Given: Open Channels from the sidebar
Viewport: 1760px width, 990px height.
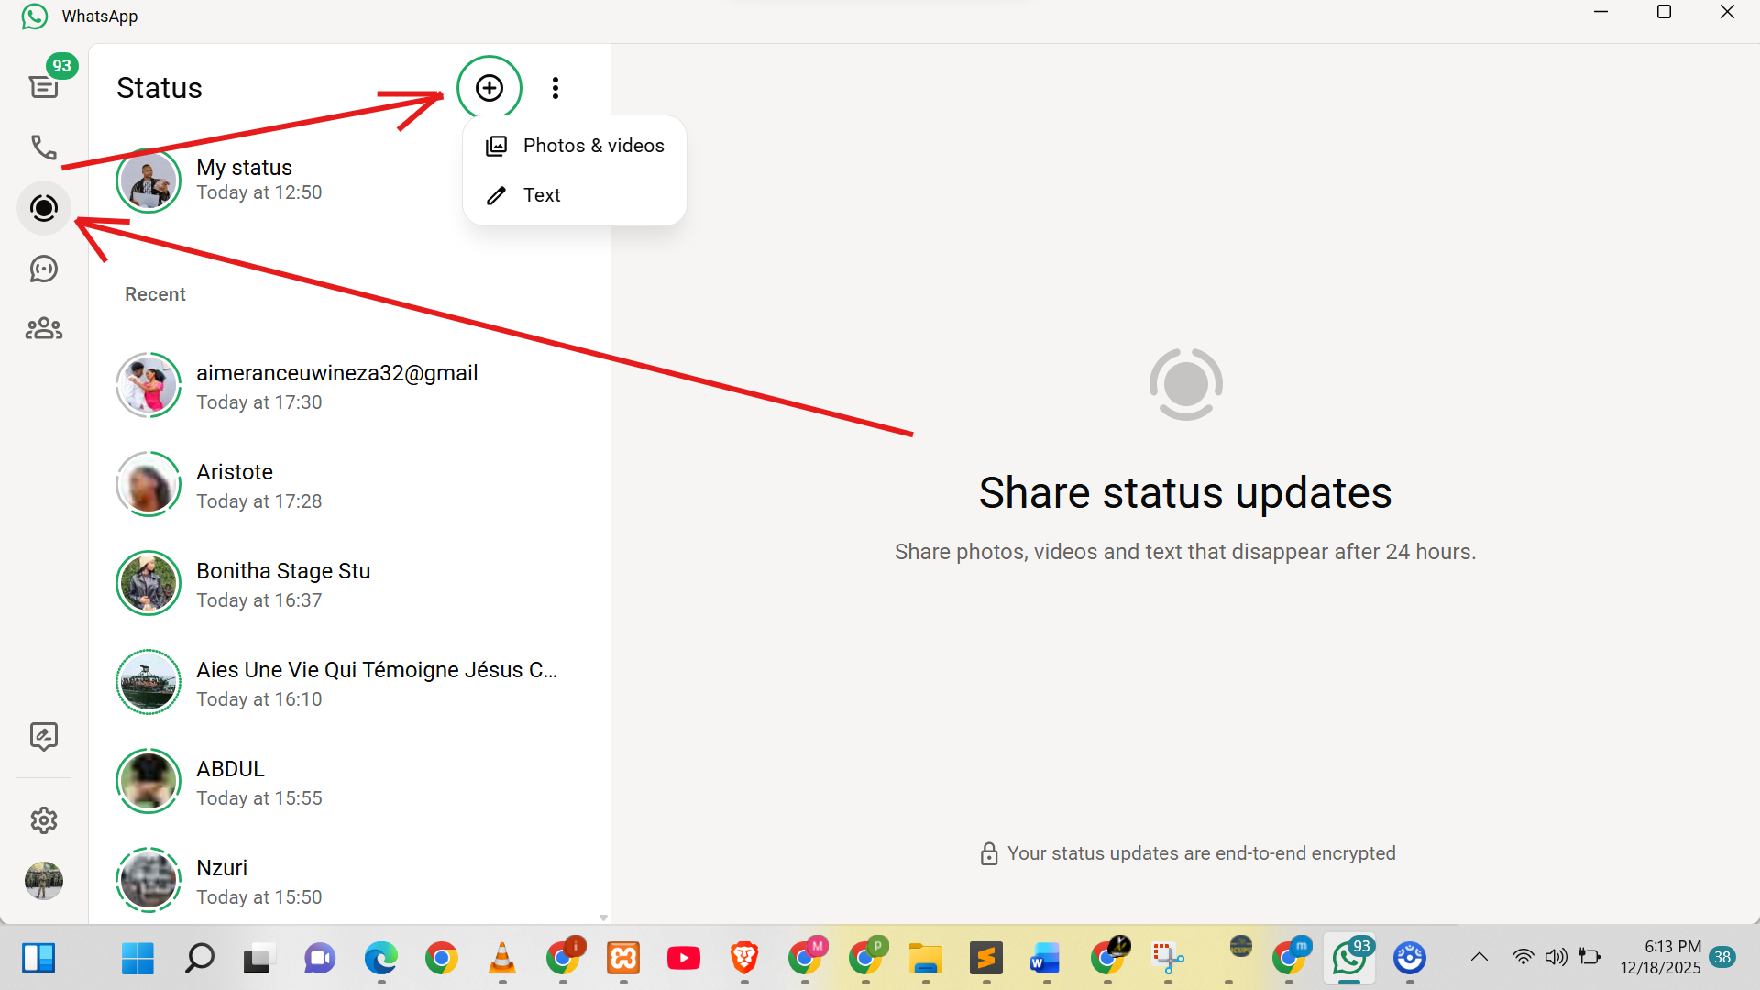Looking at the screenshot, I should tap(44, 269).
